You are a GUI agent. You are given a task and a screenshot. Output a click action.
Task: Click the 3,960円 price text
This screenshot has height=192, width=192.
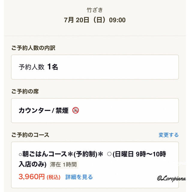pyautogui.click(x=31, y=177)
